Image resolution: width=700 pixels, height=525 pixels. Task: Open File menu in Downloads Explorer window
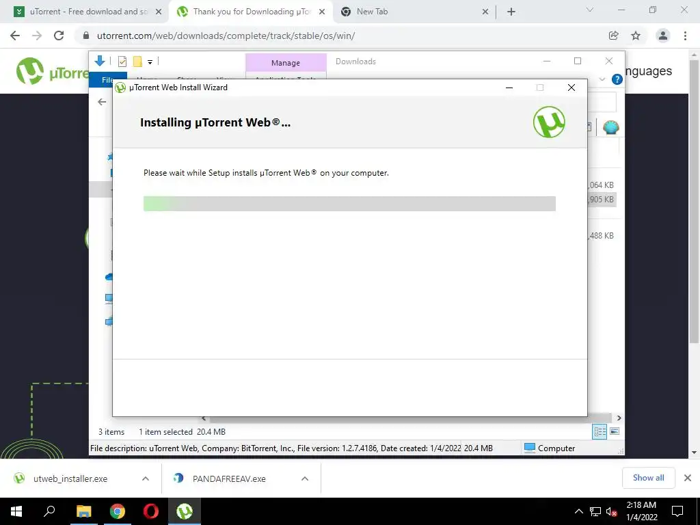(x=108, y=79)
